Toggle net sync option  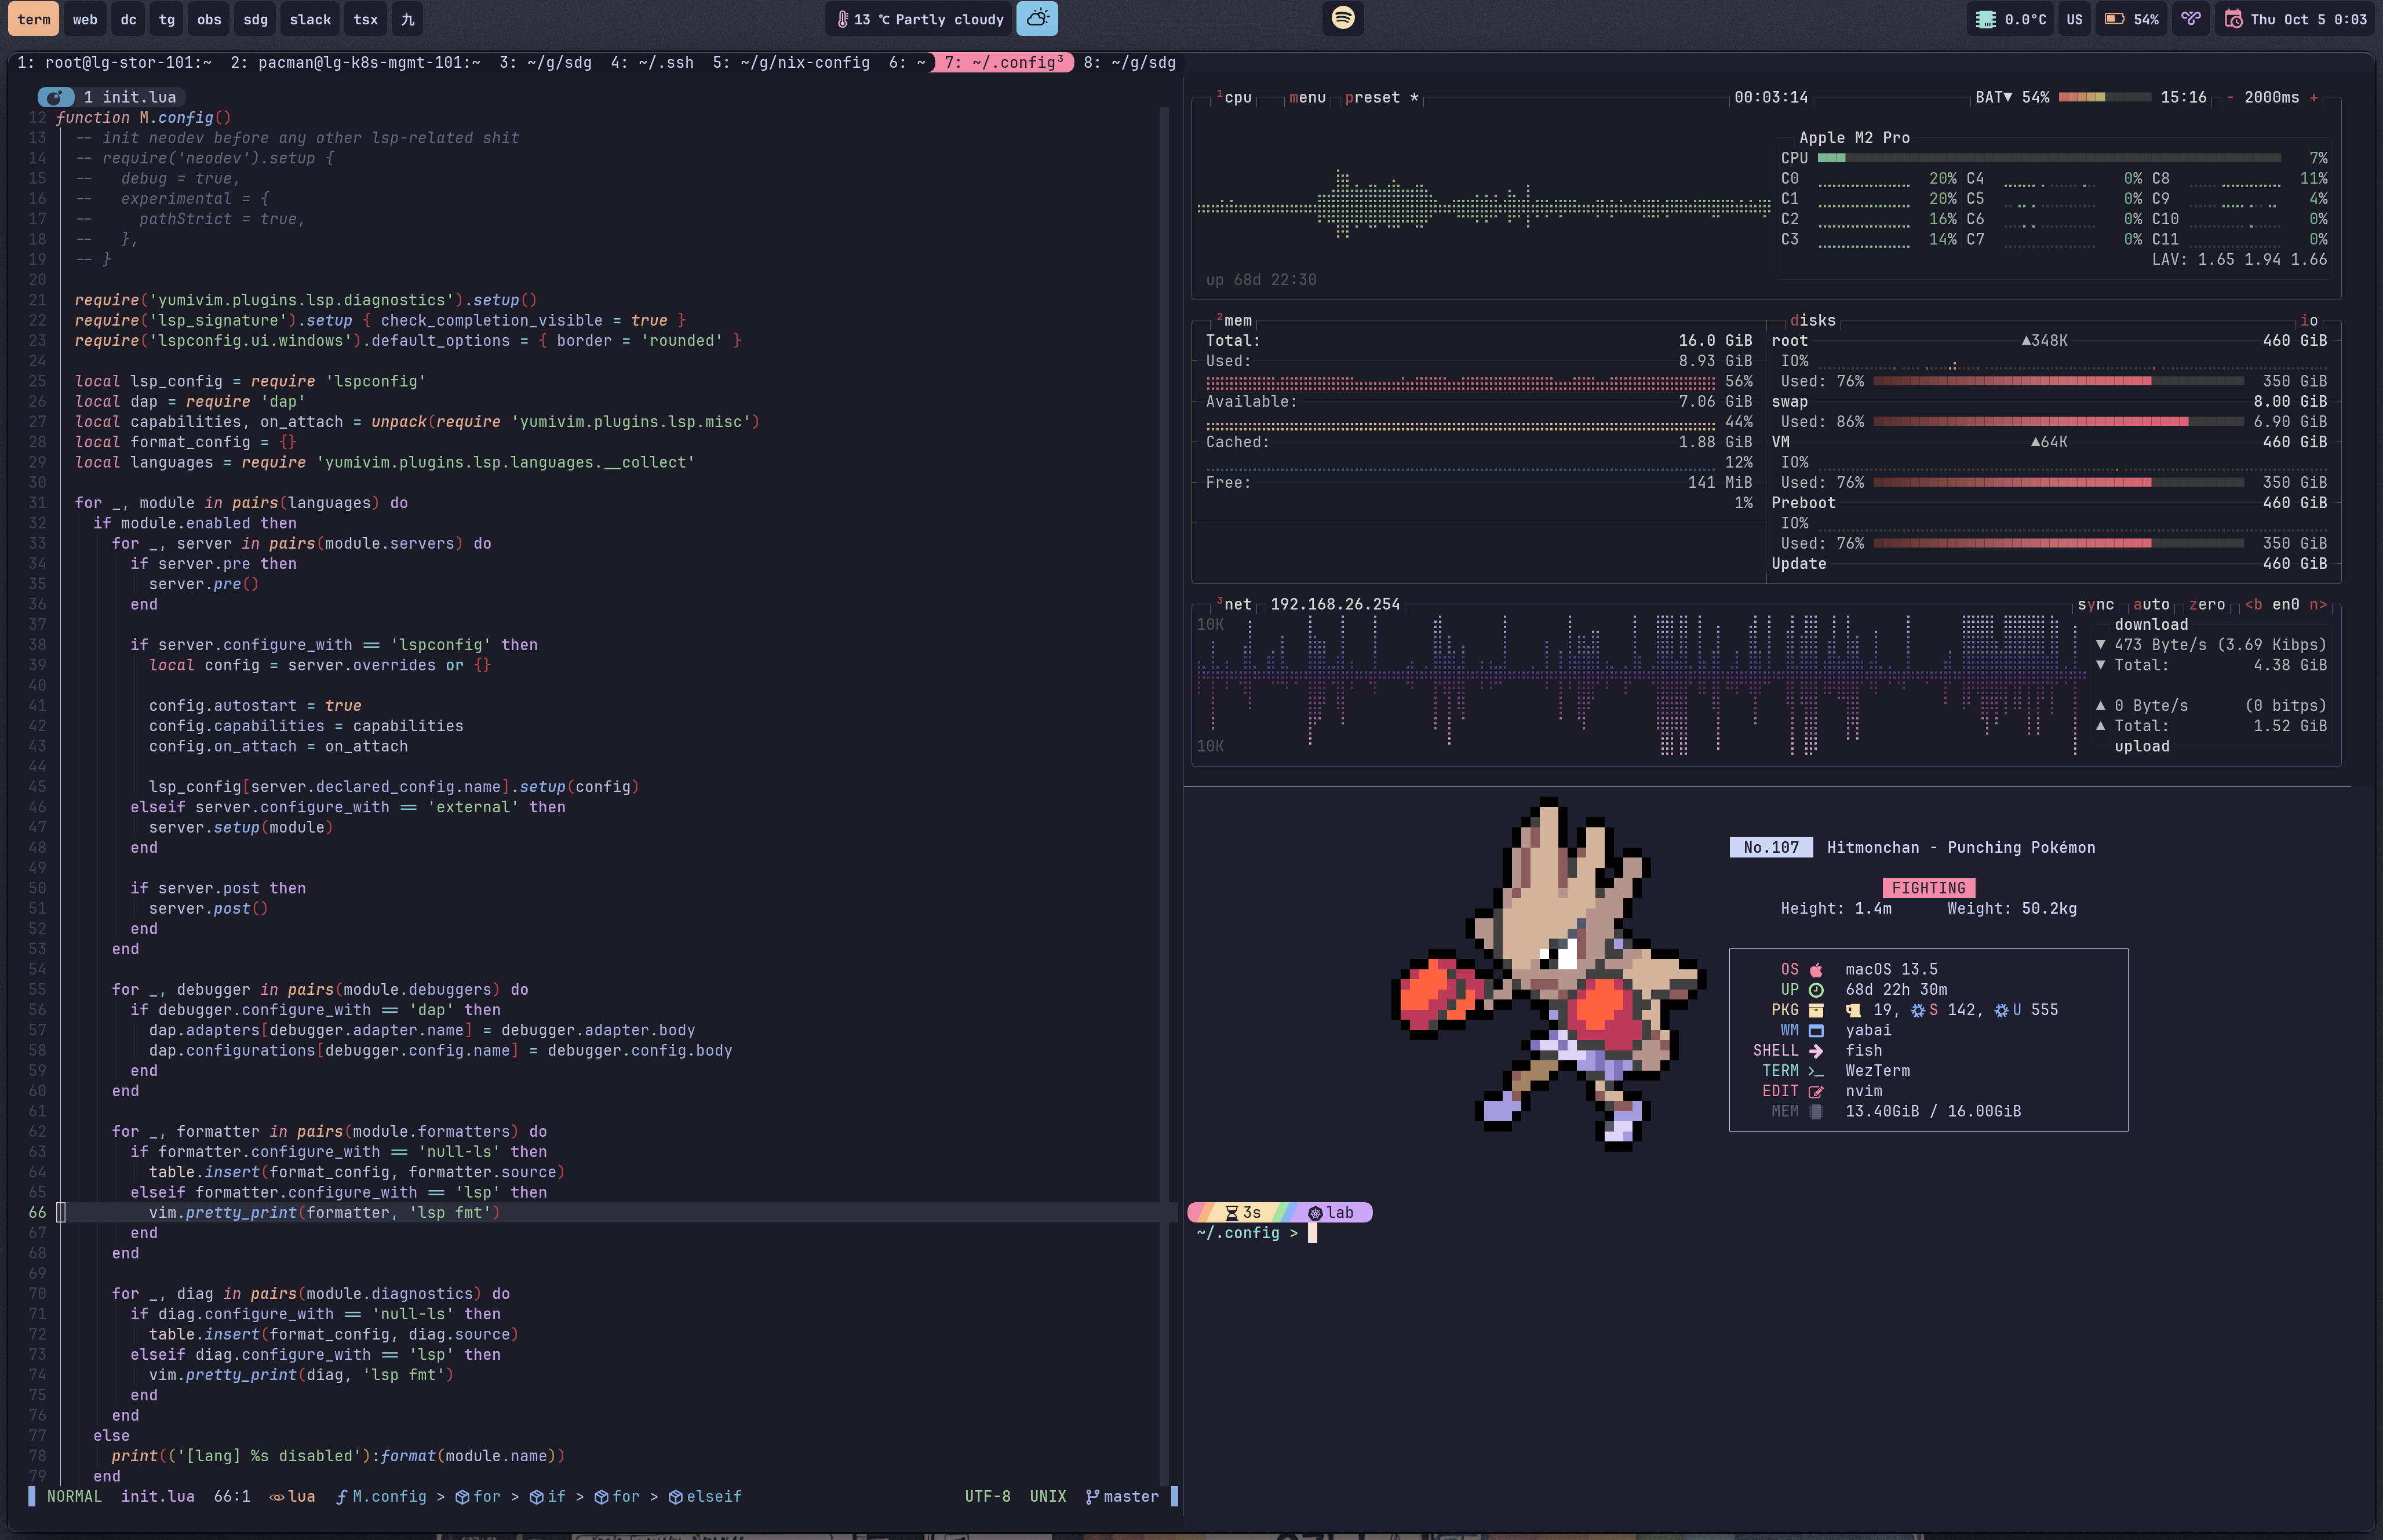pos(2095,604)
